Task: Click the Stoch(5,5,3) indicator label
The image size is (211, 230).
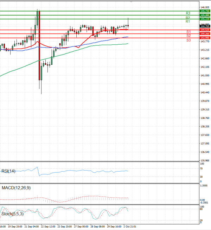Action: point(12,214)
